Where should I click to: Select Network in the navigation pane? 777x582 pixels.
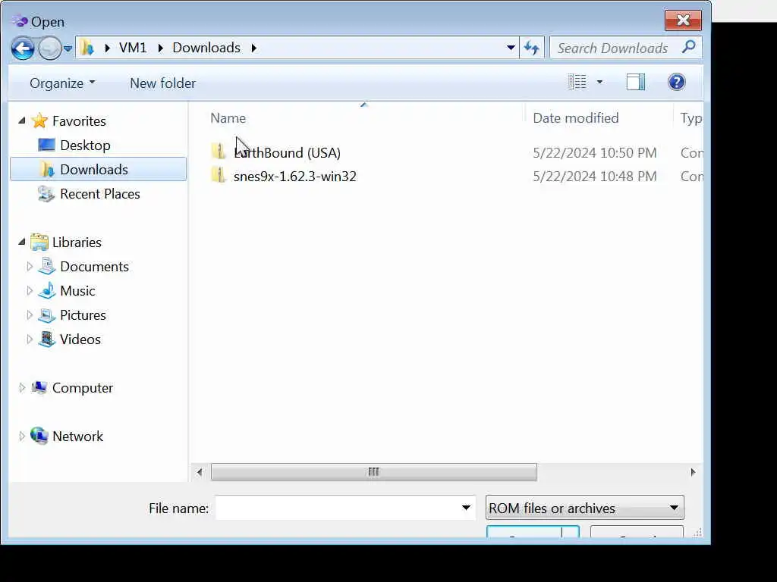[67, 436]
